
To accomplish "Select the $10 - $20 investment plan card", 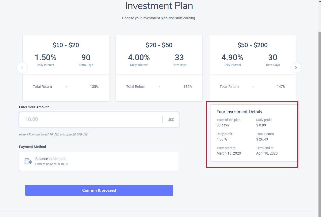I will click(66, 68).
